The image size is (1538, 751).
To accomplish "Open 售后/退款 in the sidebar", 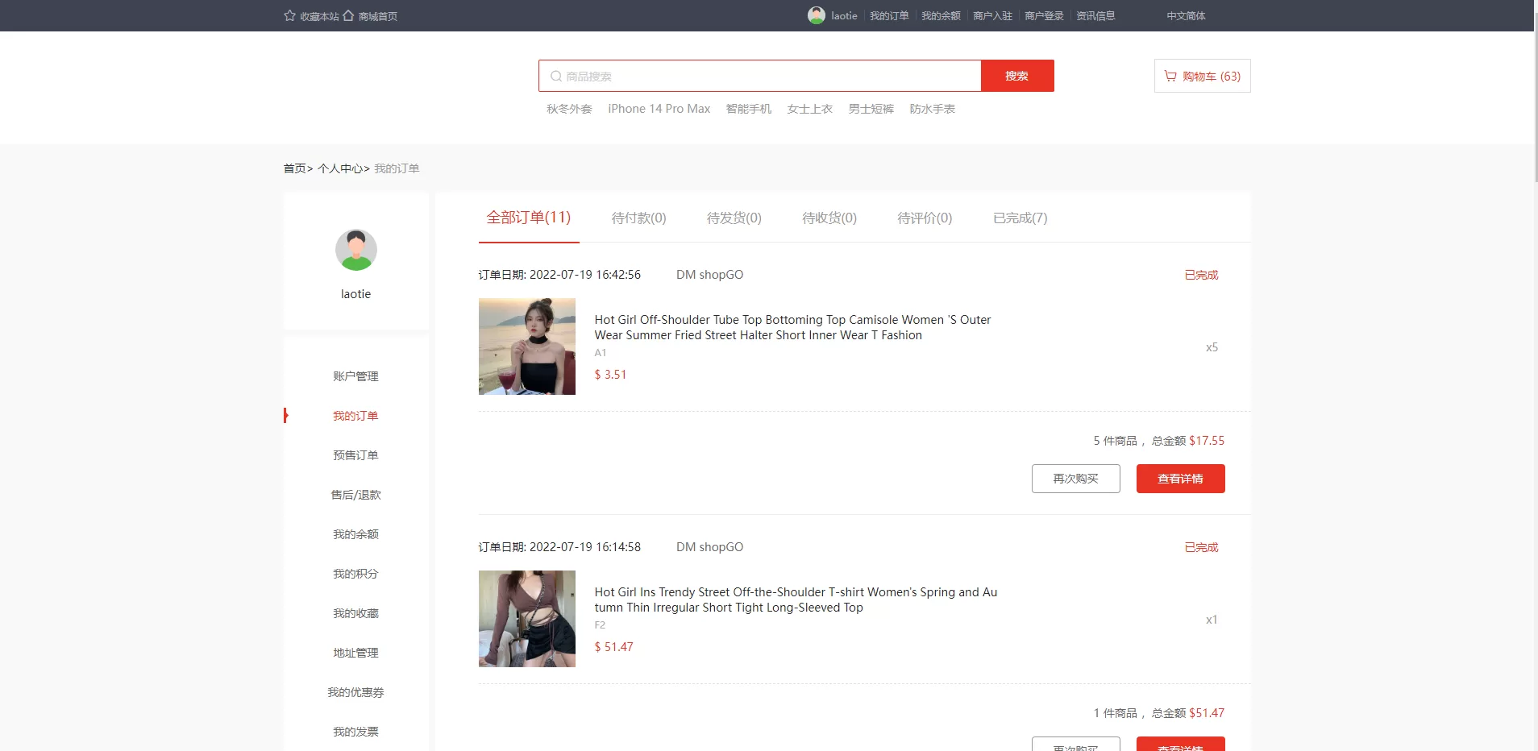I will [x=355, y=495].
